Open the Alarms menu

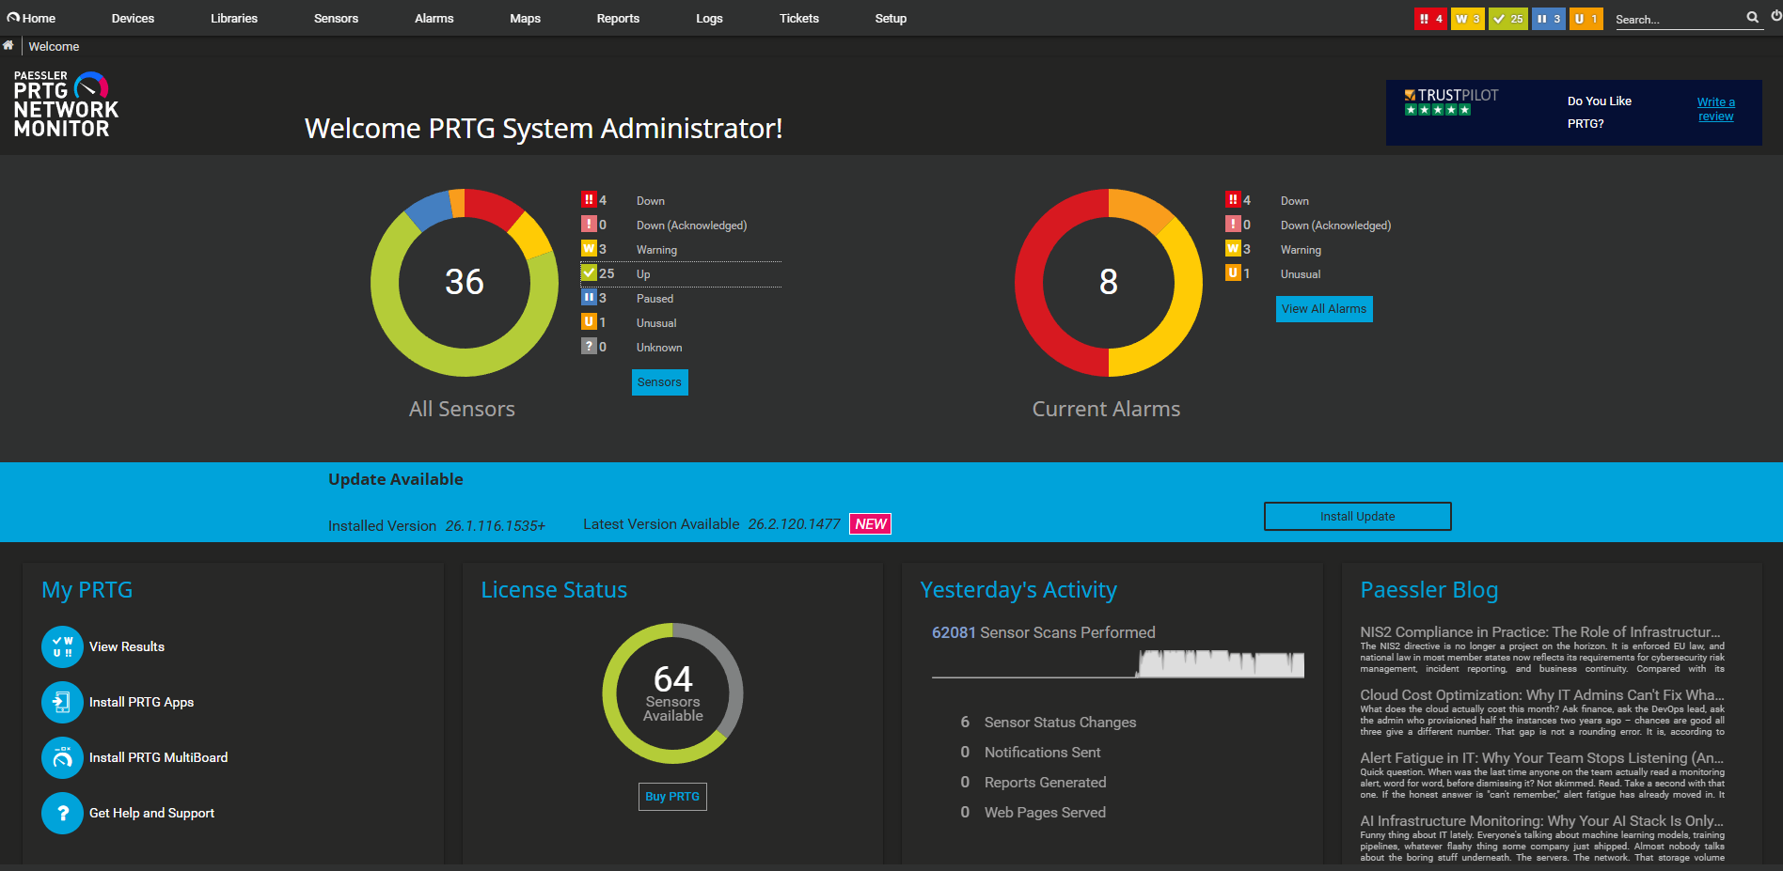434,18
